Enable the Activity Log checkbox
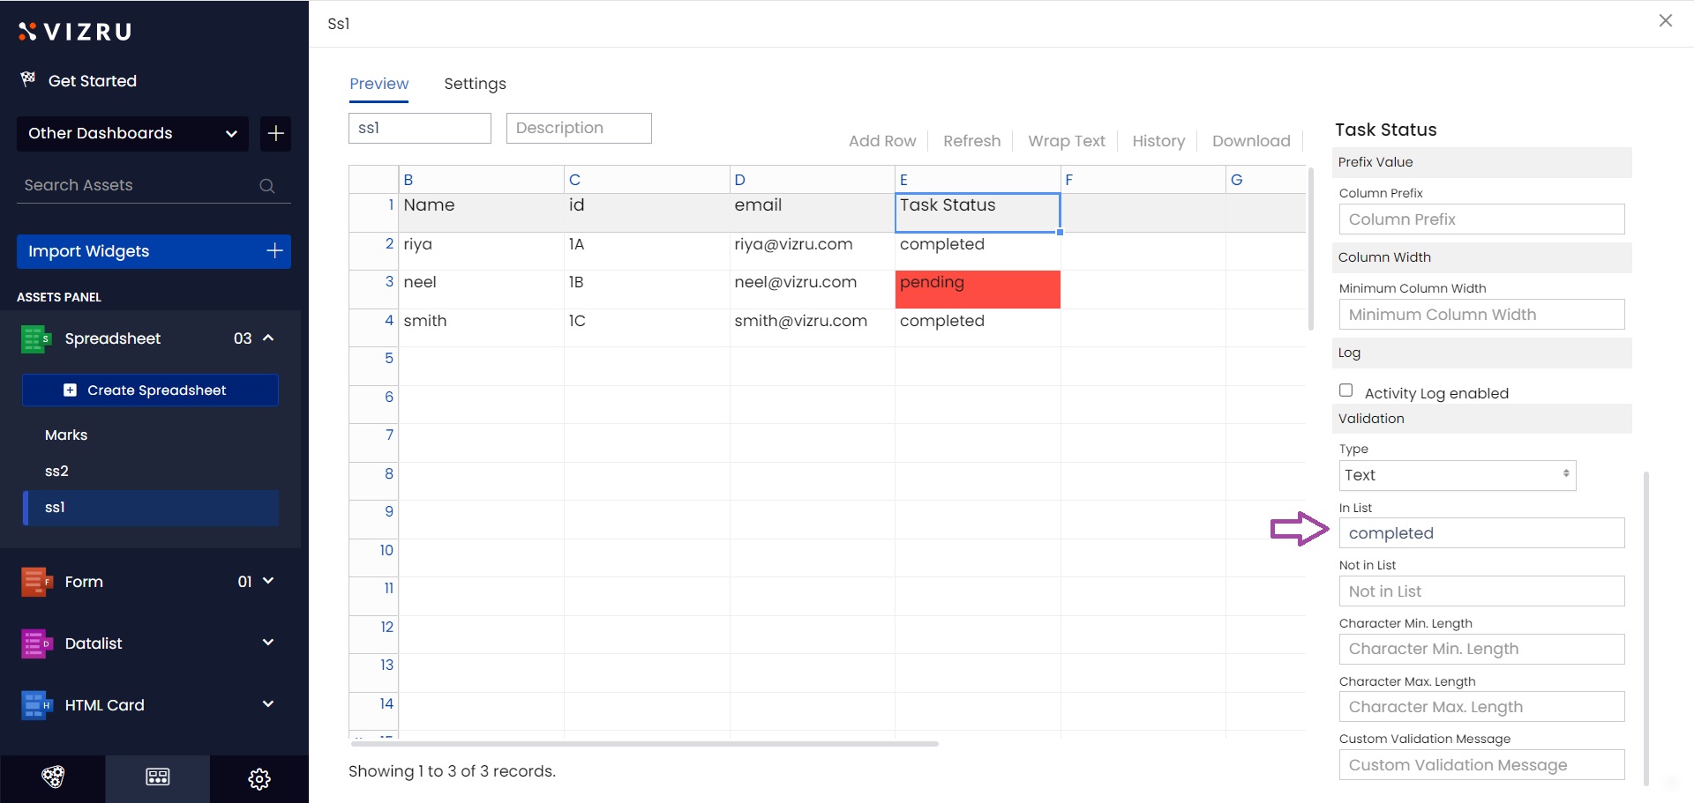The image size is (1694, 803). (1345, 390)
